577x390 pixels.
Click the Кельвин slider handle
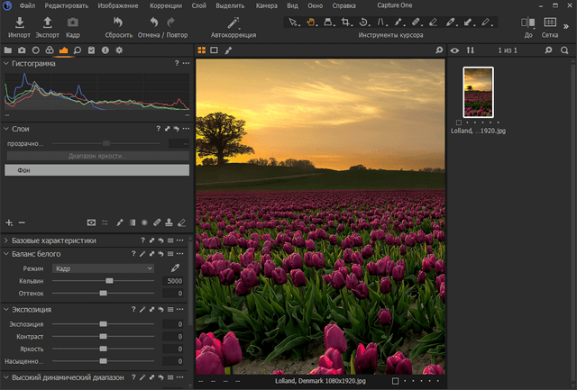(x=109, y=281)
